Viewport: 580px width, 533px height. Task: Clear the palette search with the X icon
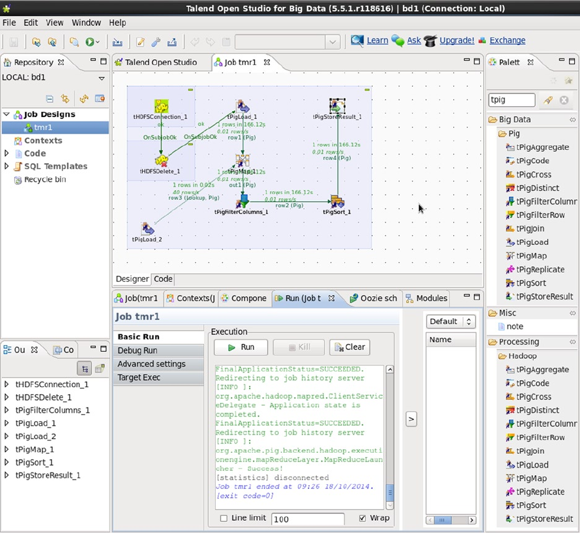[564, 100]
